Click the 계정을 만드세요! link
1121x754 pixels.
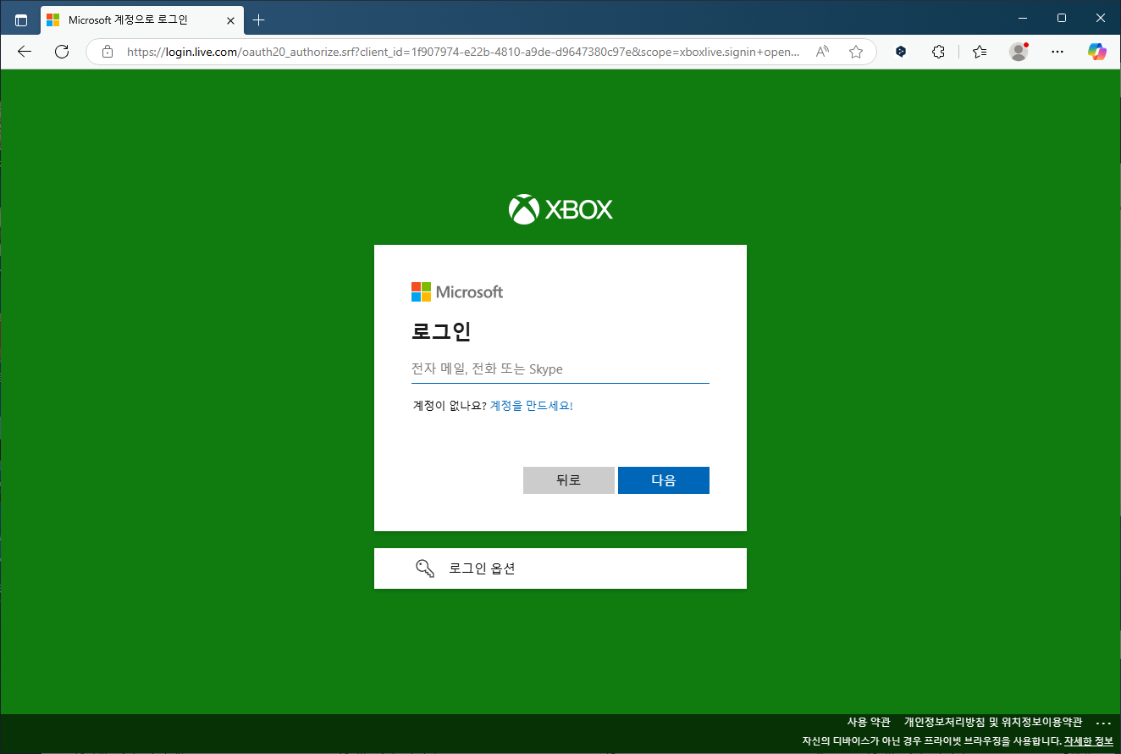[532, 406]
